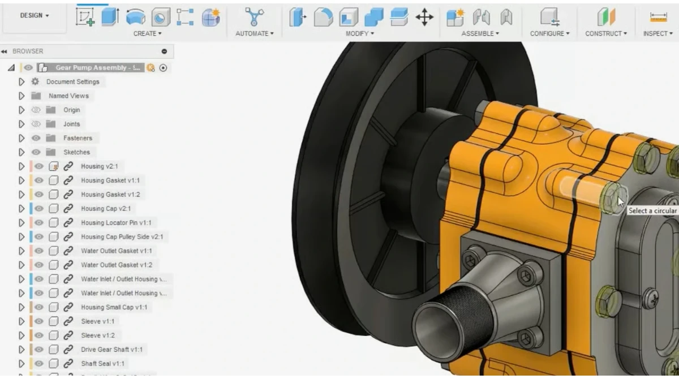Viewport: 679px width, 379px height.
Task: Expand the Fasteners folder
Action: point(22,138)
